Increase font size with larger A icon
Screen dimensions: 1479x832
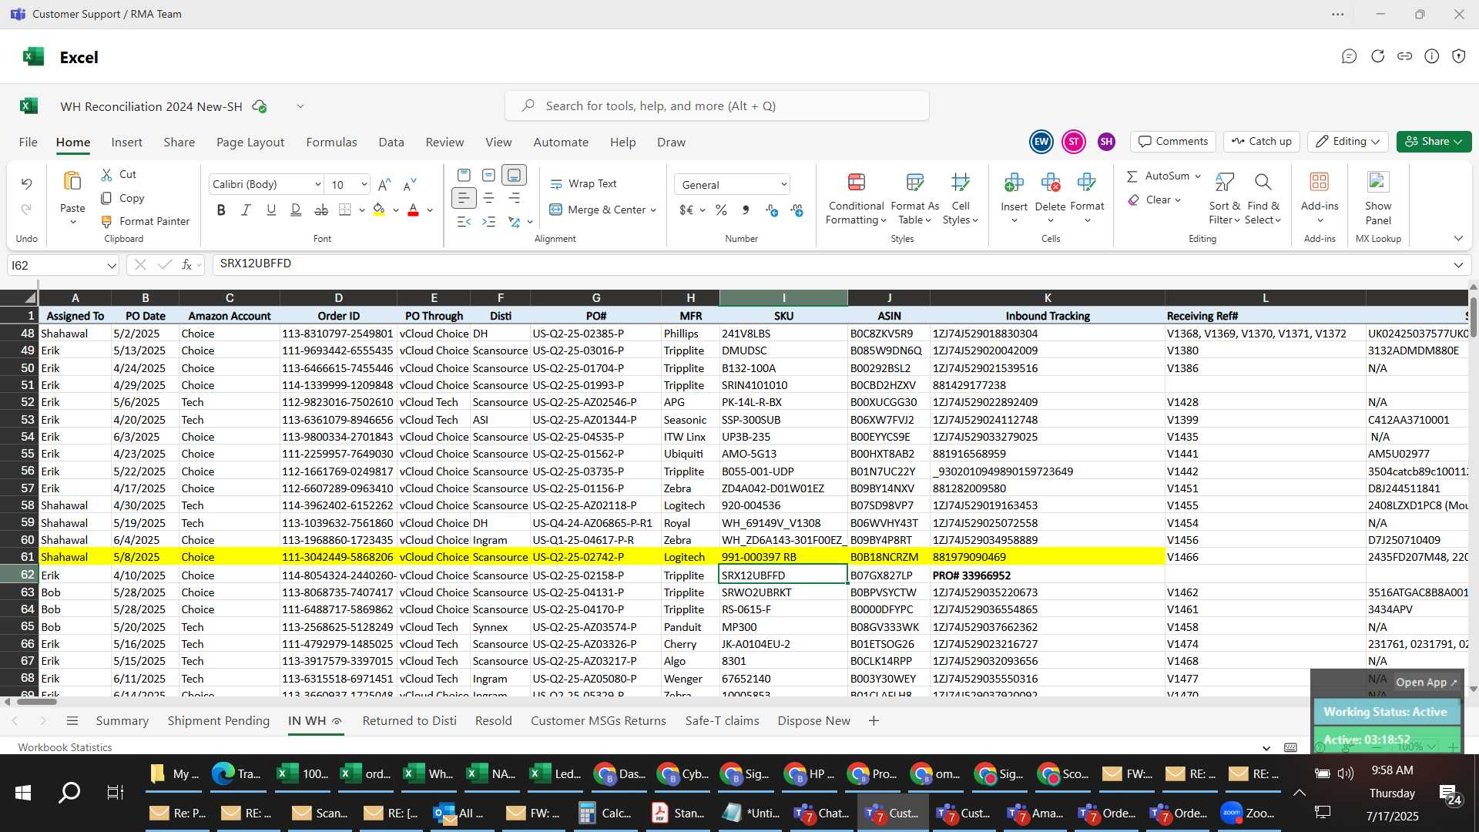click(x=384, y=184)
